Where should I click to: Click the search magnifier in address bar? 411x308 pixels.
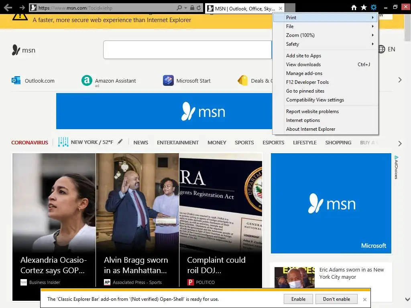pyautogui.click(x=179, y=8)
